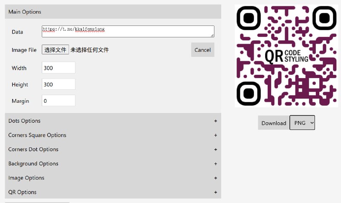This screenshot has height=203, width=341.
Task: Click the Margin input field
Action: tap(58, 101)
